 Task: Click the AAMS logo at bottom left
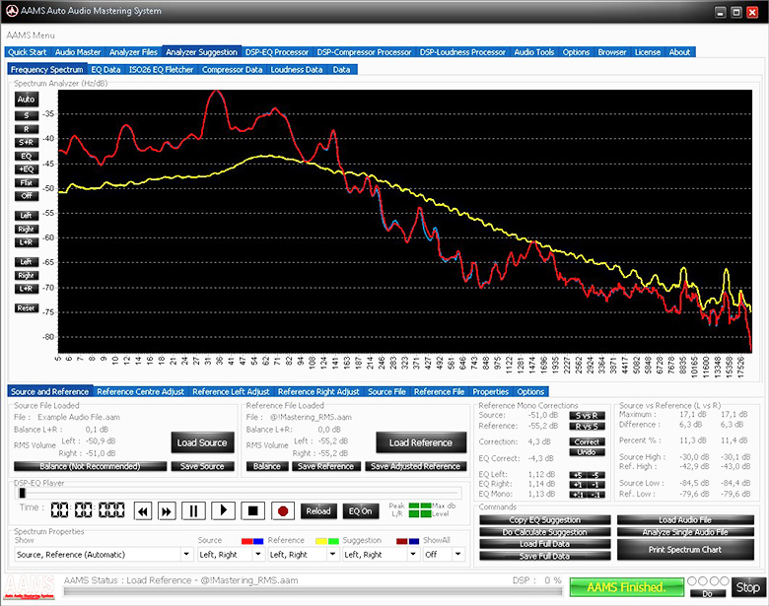tap(29, 587)
